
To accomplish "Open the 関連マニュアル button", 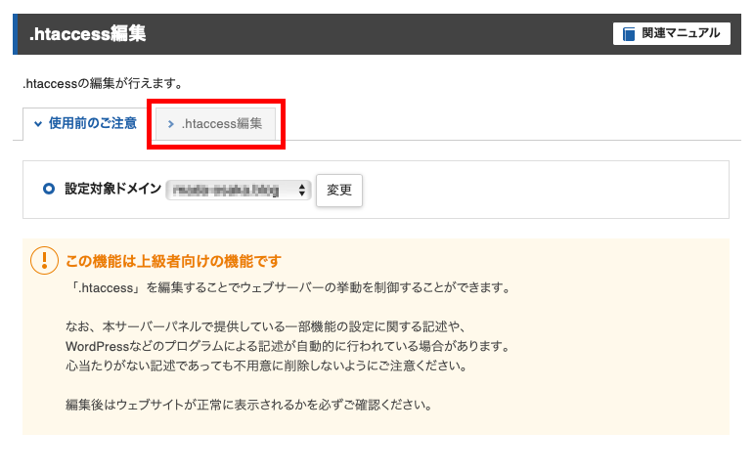I will (x=671, y=33).
